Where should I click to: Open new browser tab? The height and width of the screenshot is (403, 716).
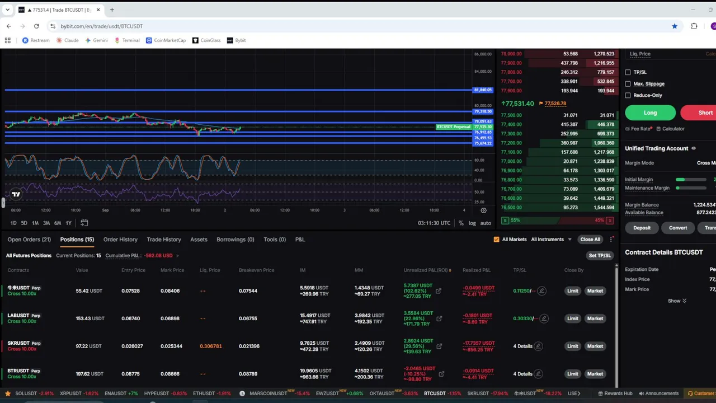click(x=112, y=10)
